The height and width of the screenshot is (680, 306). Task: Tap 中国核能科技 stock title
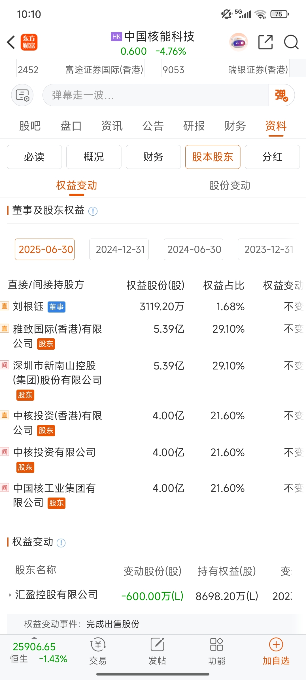click(159, 37)
